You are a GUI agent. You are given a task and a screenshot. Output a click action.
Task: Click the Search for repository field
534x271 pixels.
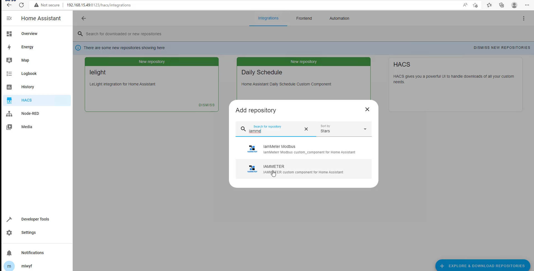coord(275,131)
